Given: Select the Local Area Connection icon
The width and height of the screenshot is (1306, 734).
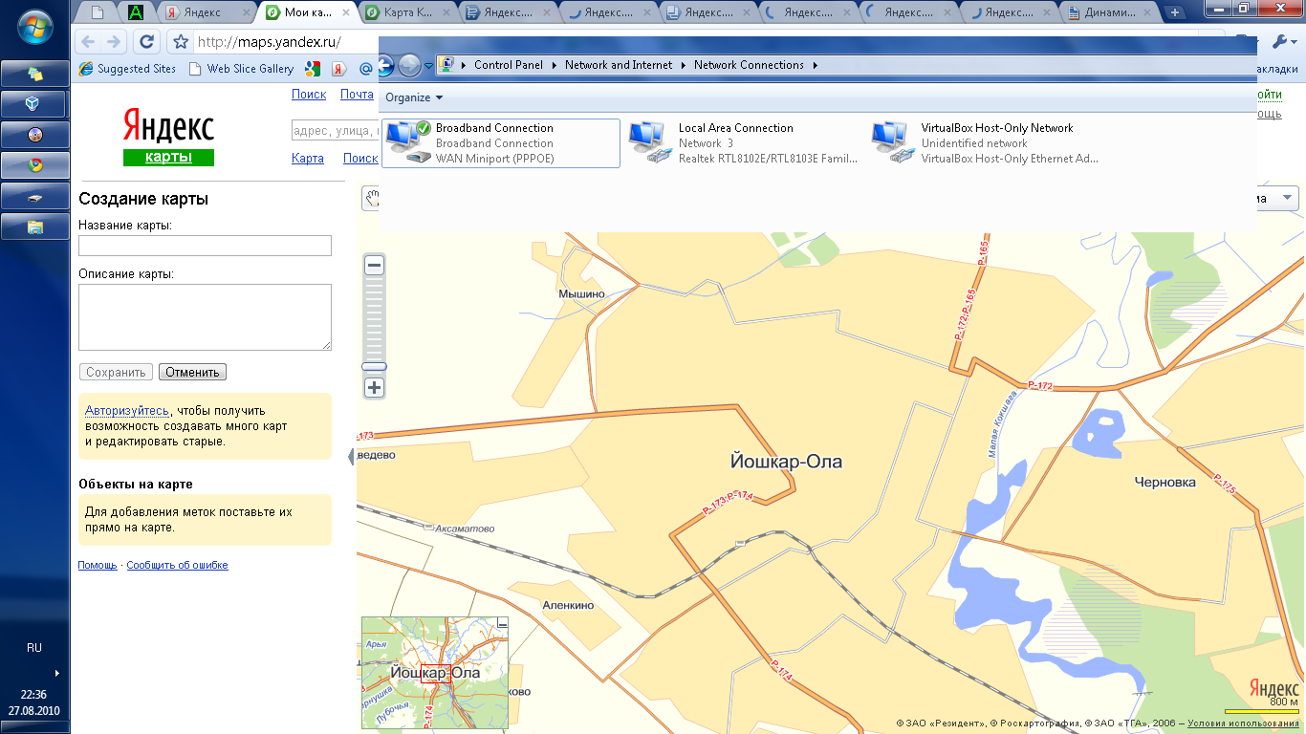Looking at the screenshot, I should tap(650, 142).
